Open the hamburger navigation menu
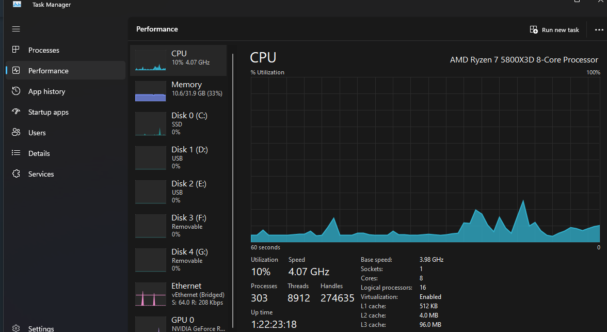The width and height of the screenshot is (607, 332). [16, 29]
